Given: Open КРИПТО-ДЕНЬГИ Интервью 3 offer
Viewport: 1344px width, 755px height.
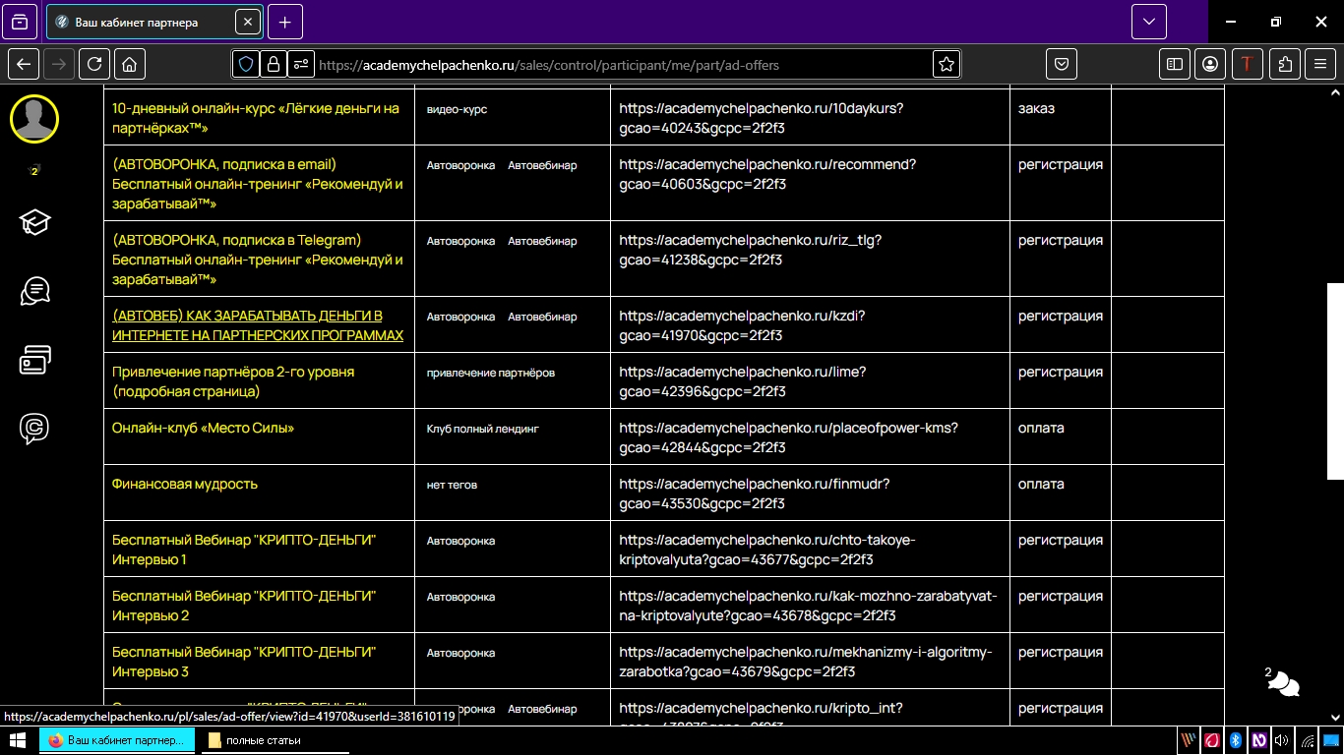Looking at the screenshot, I should (244, 662).
